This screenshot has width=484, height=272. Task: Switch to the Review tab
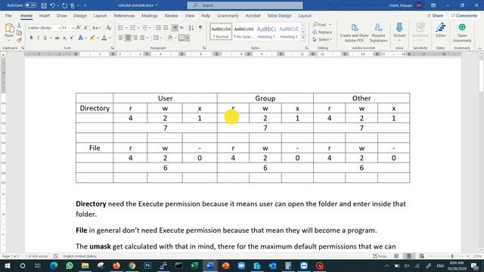pyautogui.click(x=171, y=15)
